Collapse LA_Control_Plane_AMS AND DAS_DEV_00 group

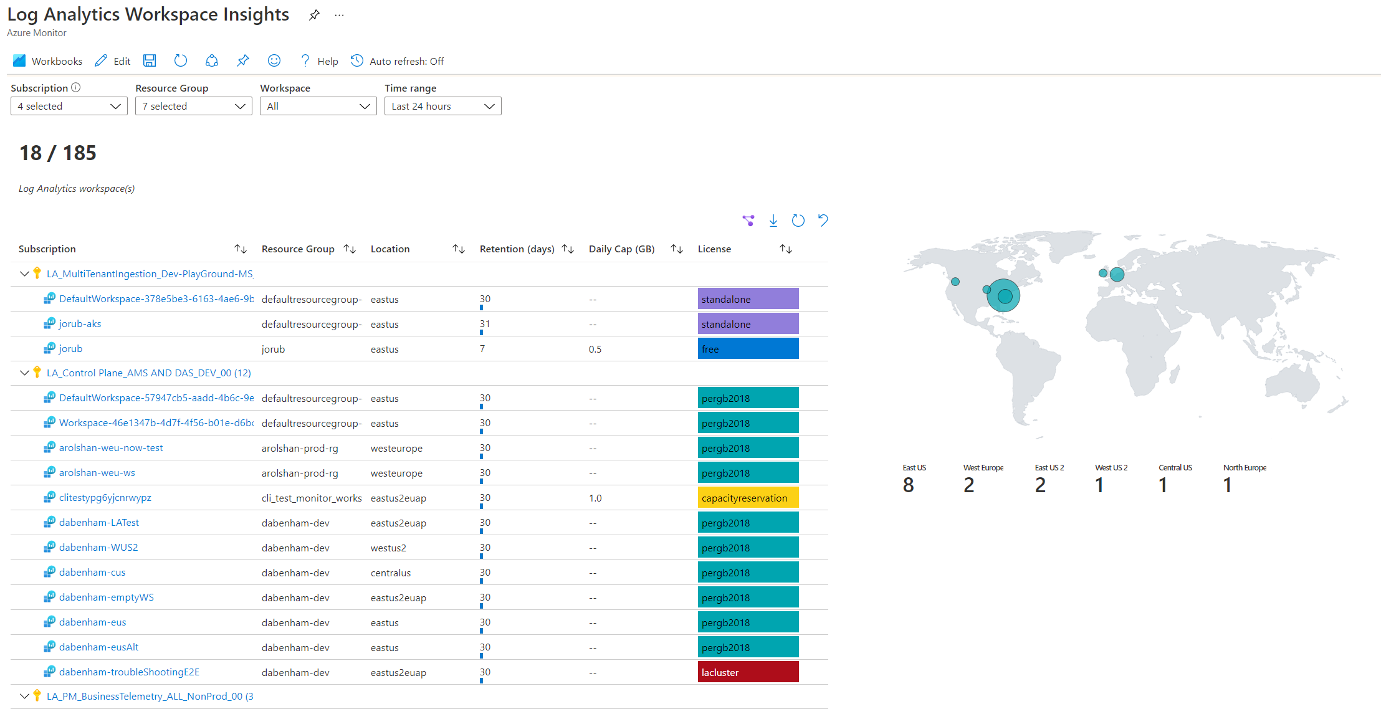[24, 373]
